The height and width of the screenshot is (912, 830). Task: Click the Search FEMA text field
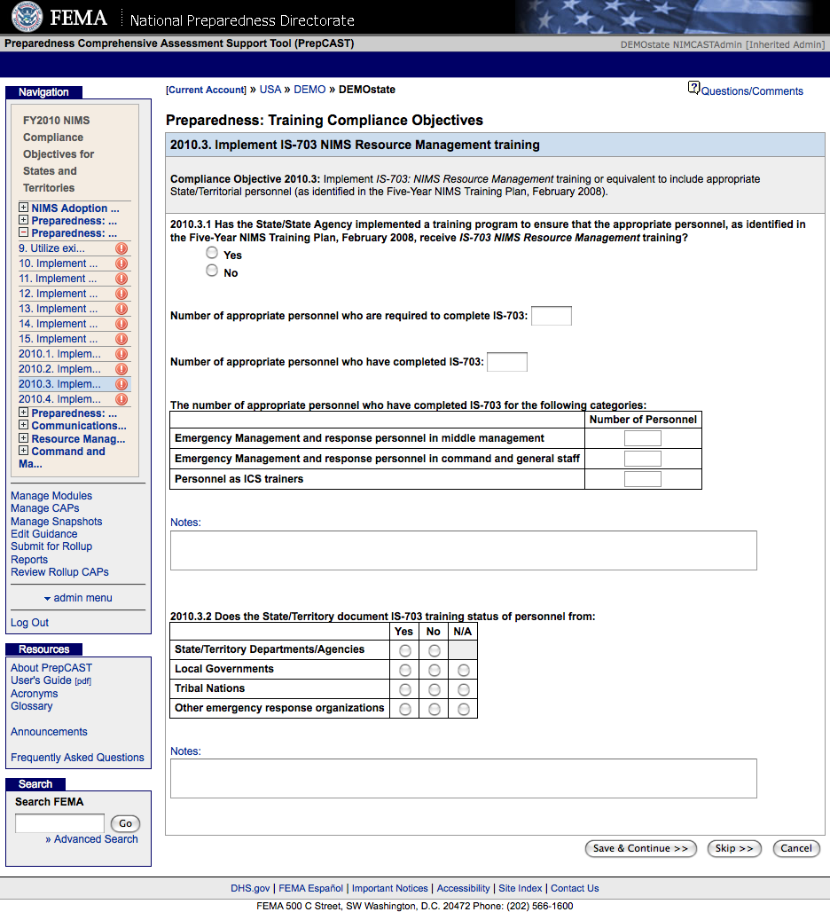coord(59,823)
